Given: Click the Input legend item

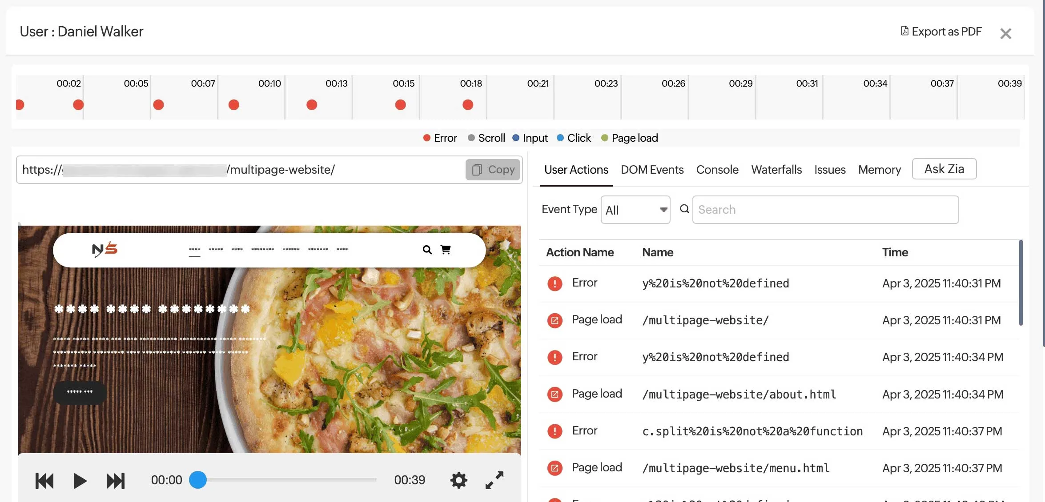Looking at the screenshot, I should tap(530, 138).
